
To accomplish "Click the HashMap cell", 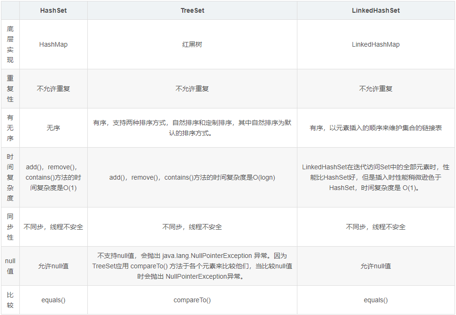I will [x=53, y=44].
